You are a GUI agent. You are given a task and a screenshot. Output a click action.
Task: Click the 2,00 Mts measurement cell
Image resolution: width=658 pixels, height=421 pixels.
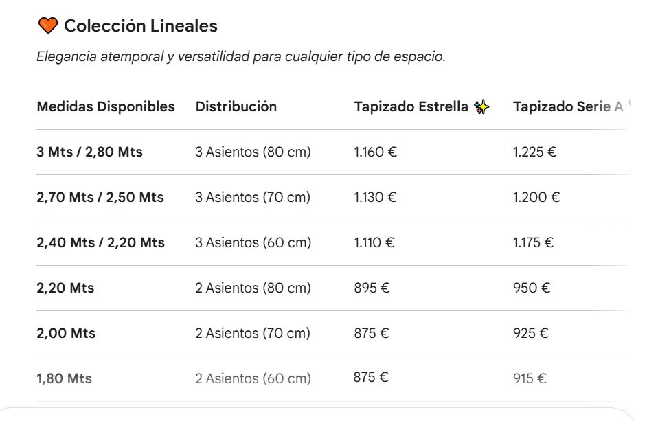coord(66,333)
